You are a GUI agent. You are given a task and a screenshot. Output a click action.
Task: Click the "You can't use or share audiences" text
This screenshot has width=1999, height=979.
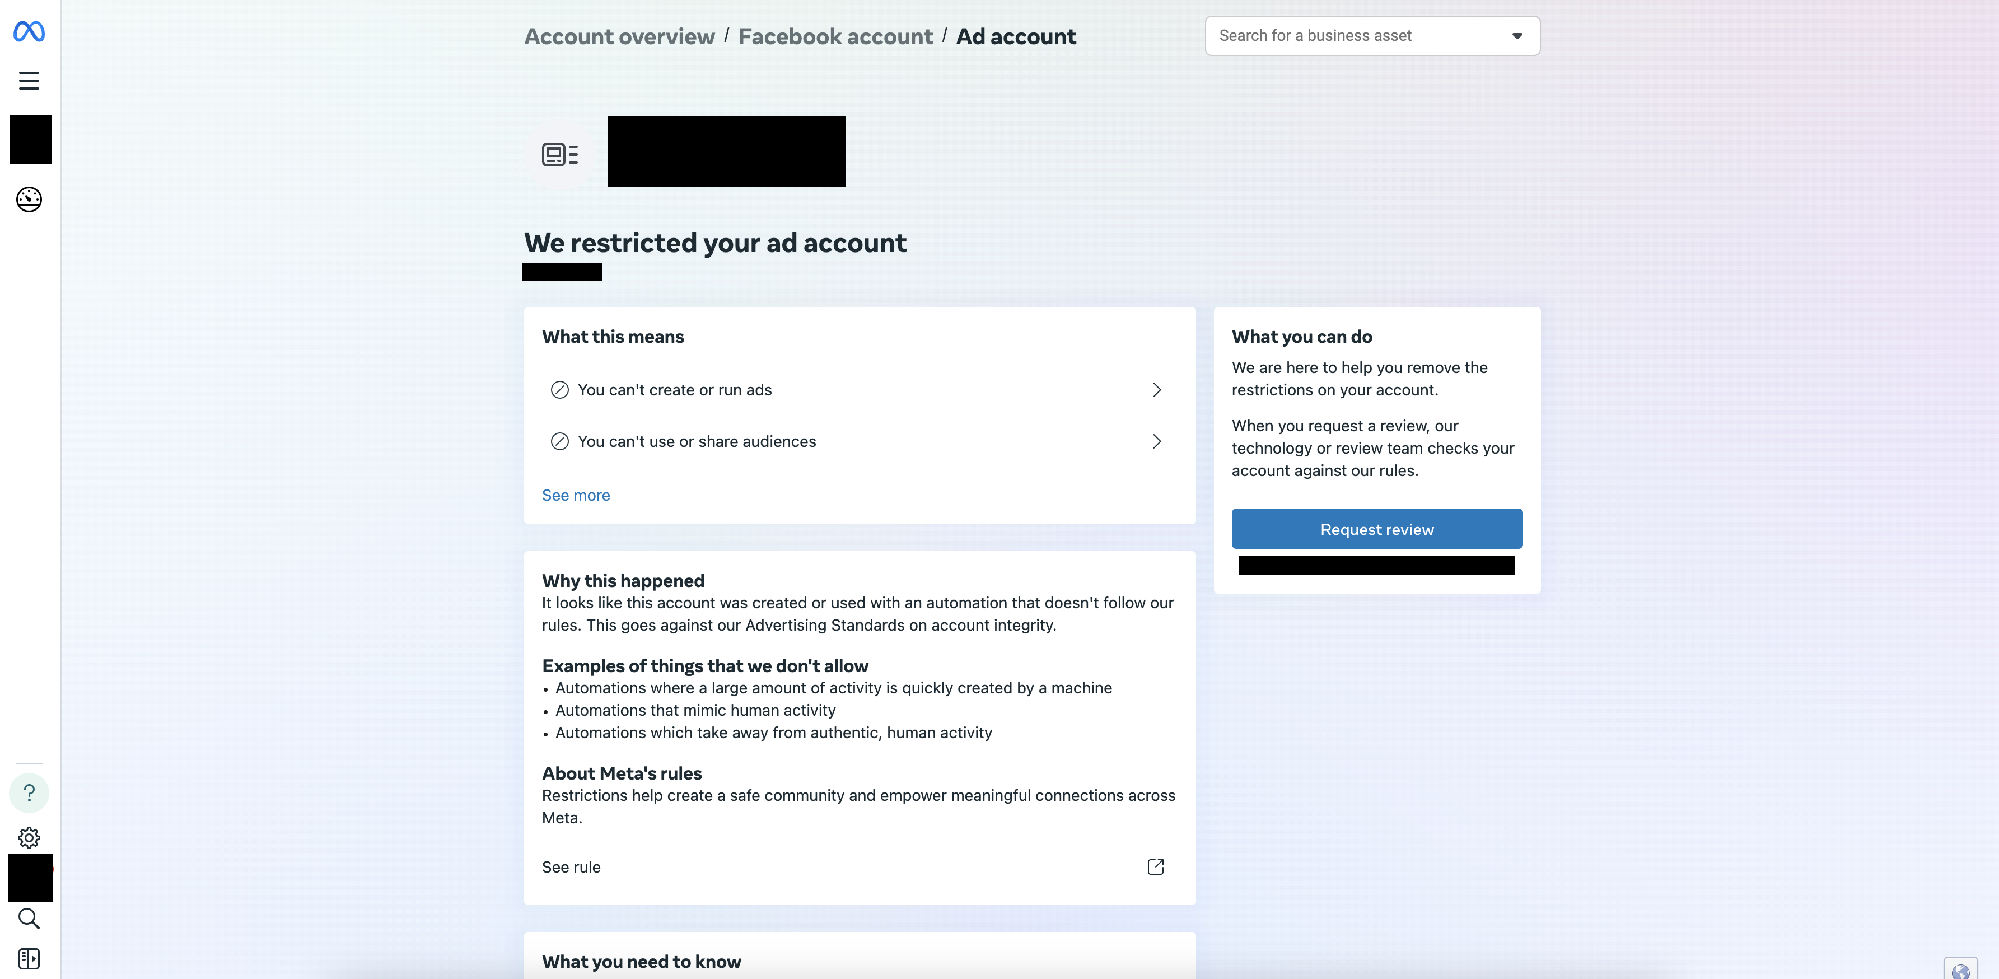pos(696,442)
